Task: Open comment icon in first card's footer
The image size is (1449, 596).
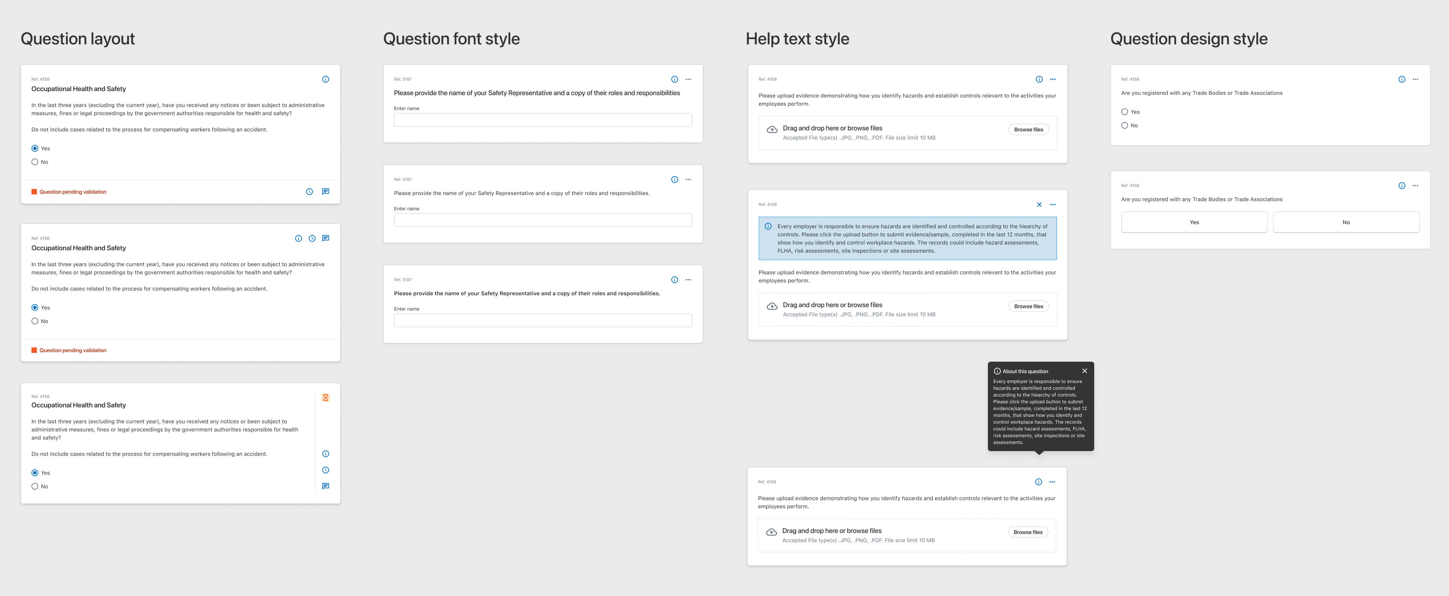Action: point(325,192)
